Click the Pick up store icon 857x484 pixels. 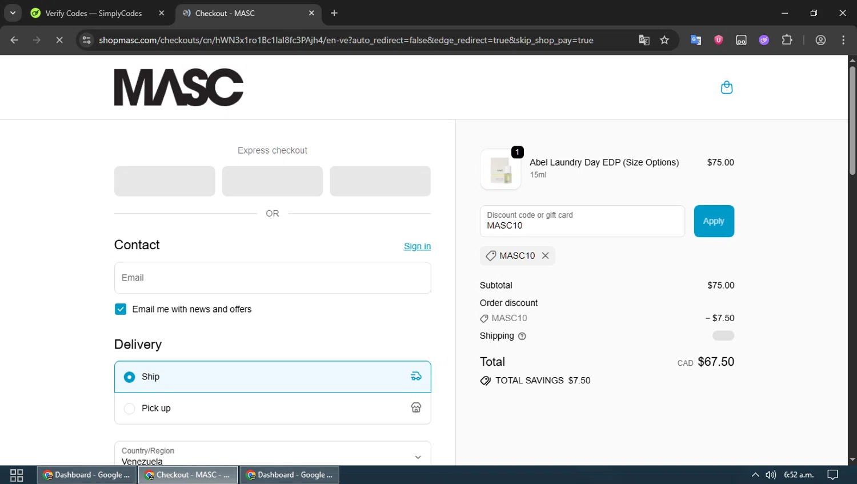(416, 407)
